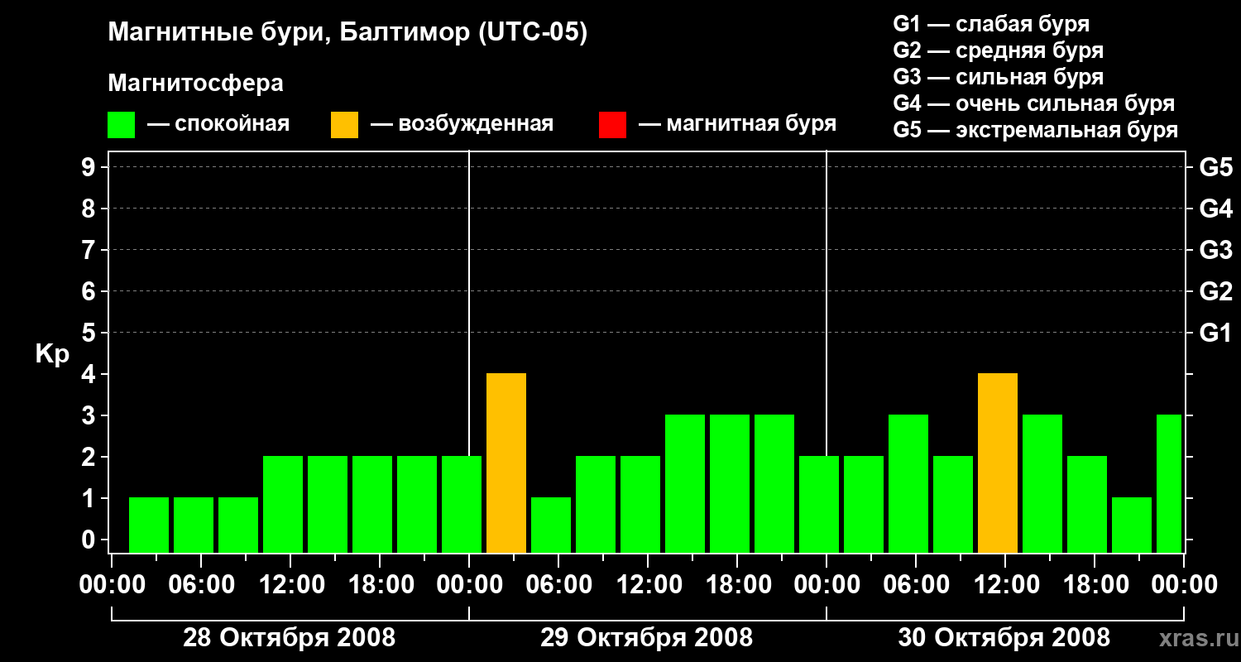Screen dimensions: 1241x662
Task: Click the G4 label on the right axis
Action: click(x=1216, y=209)
